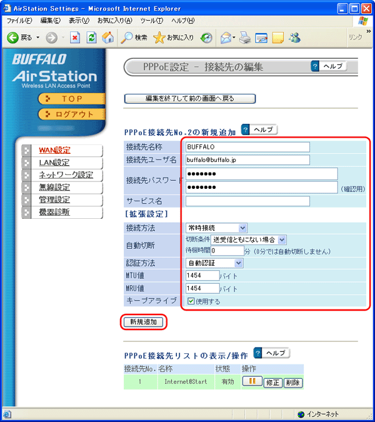Viewport: 375px width, 422px height.
Task: Click the サービス名 input field
Action: [247, 201]
